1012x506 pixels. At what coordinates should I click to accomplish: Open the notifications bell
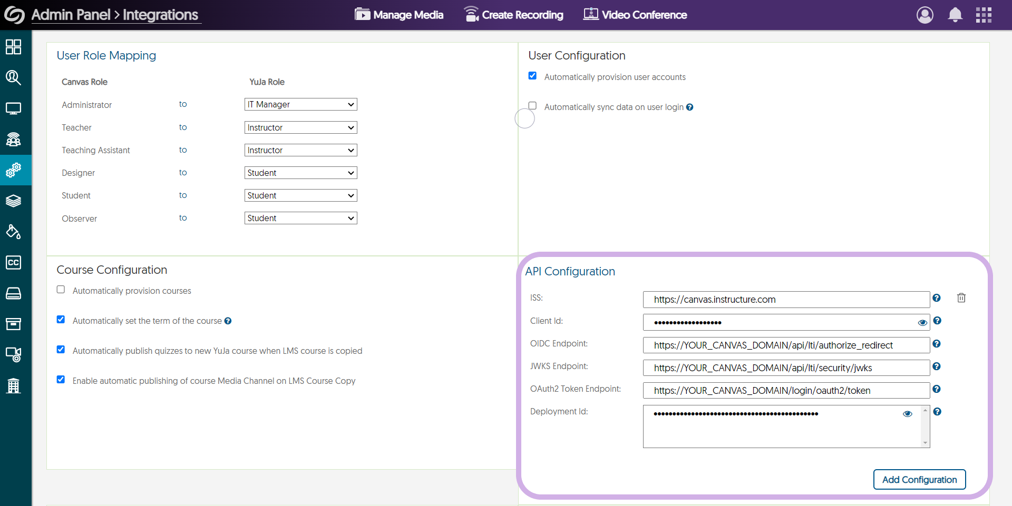955,15
